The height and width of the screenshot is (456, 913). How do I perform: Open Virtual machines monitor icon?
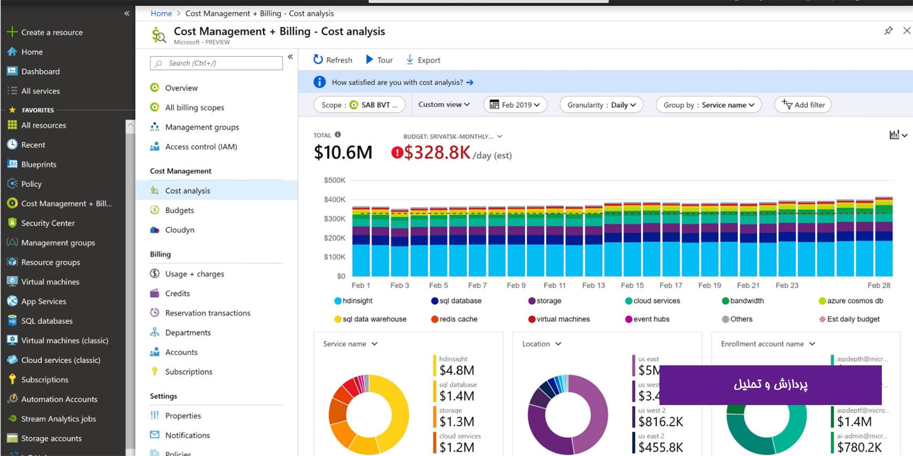(x=12, y=281)
